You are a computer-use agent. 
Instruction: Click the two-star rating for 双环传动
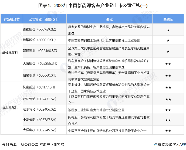(168, 100)
